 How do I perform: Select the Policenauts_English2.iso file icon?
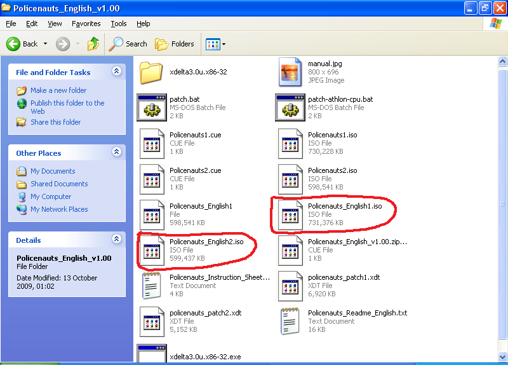point(152,250)
